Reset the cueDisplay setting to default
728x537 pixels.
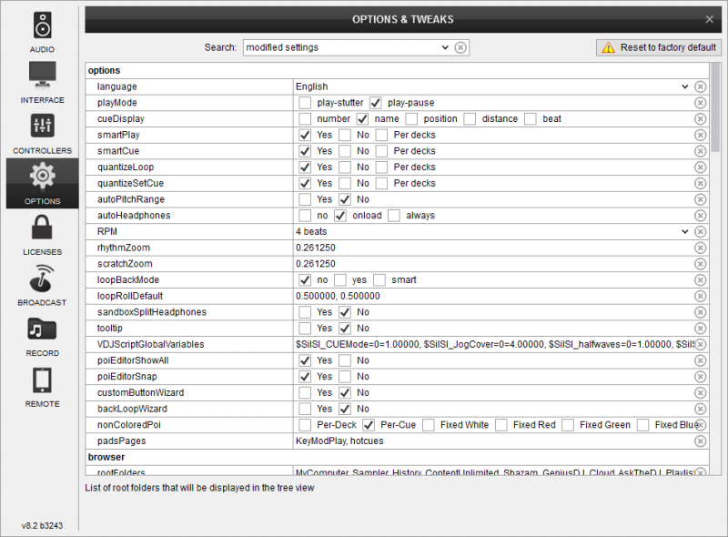tap(700, 119)
